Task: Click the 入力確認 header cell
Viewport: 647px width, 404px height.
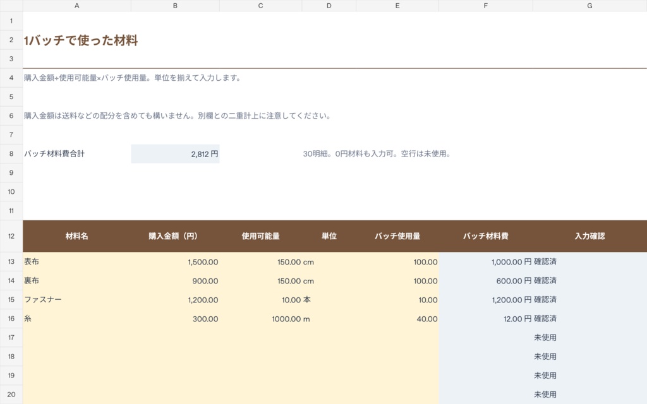Action: click(590, 236)
